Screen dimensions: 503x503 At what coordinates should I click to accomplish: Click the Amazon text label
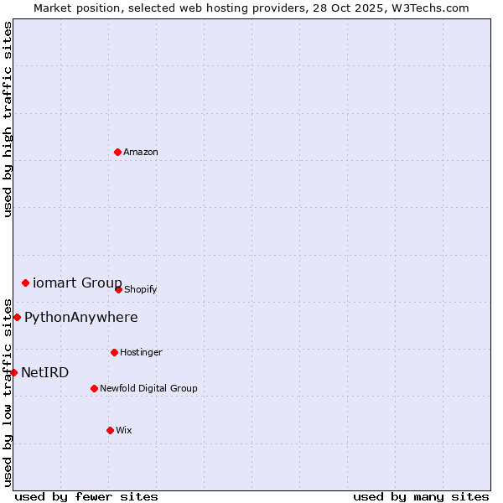tap(141, 153)
